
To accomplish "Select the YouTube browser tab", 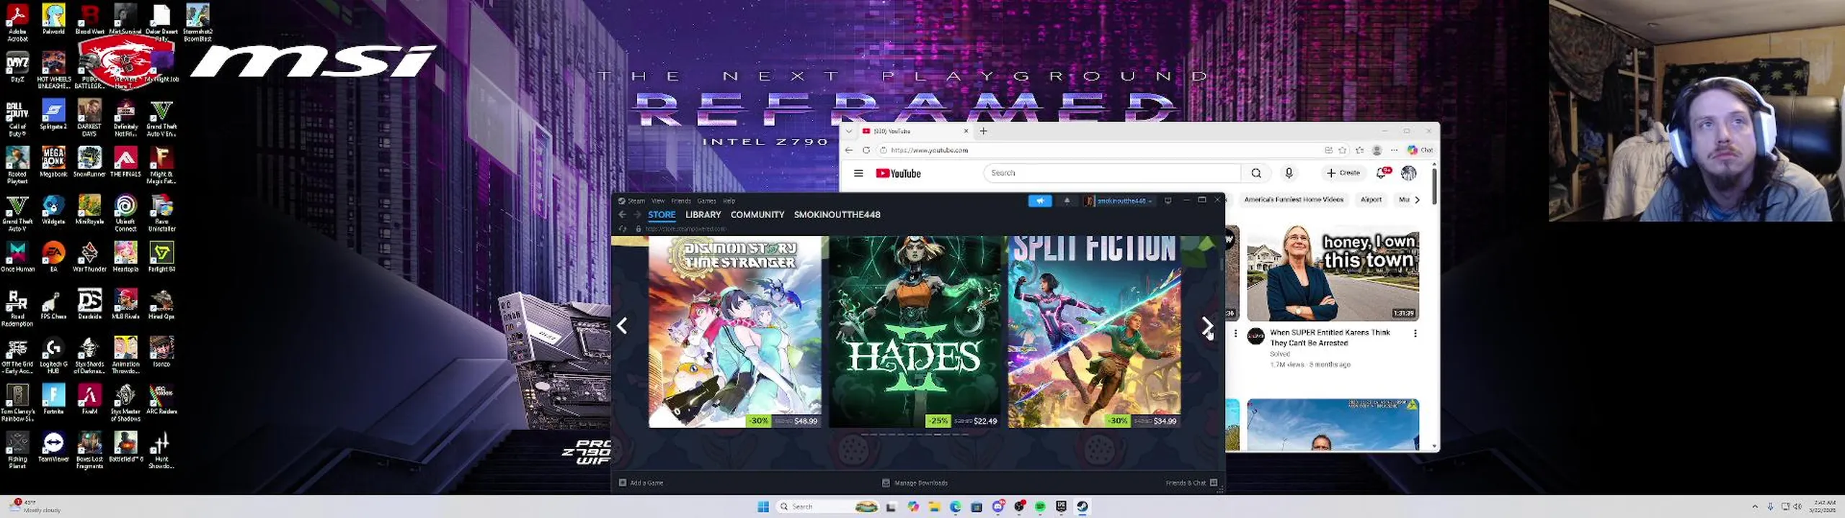I will (x=914, y=132).
